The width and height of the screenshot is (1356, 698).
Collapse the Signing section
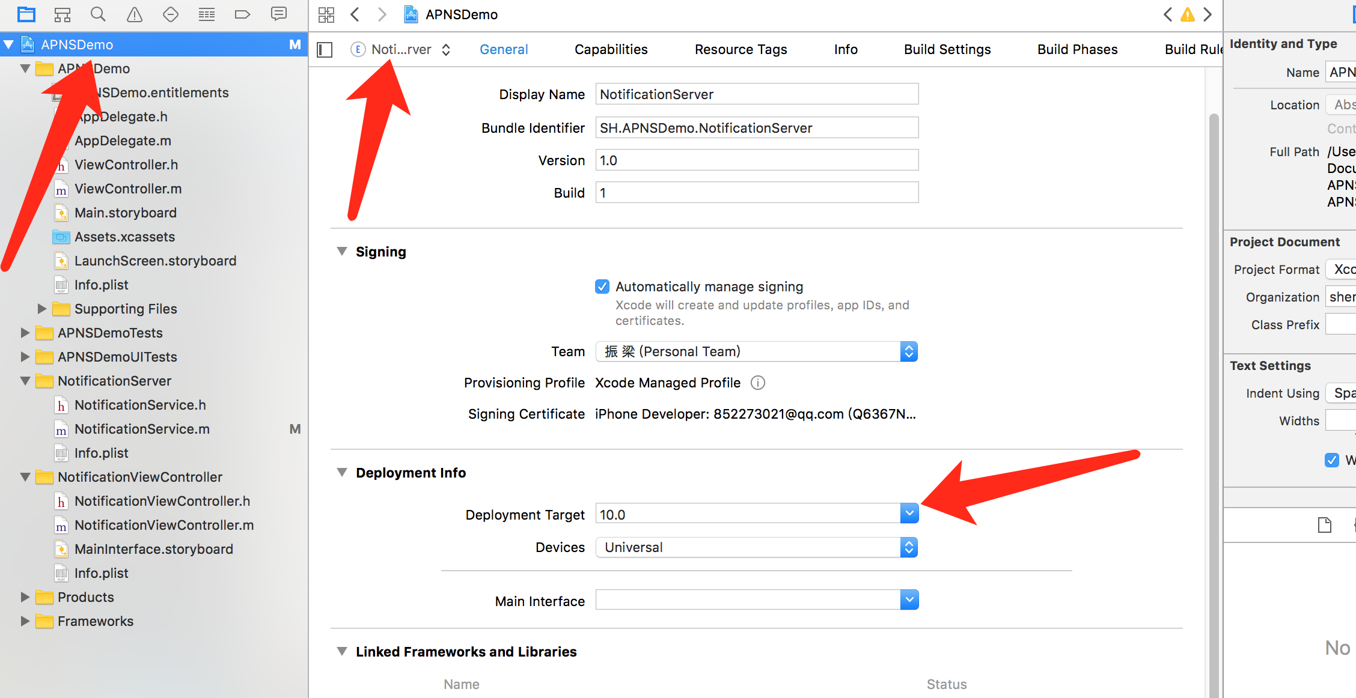[342, 251]
